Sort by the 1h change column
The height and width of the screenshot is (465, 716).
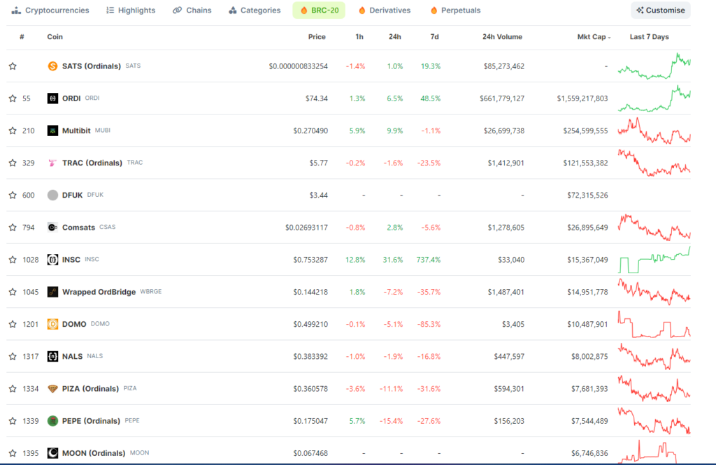[x=359, y=37]
